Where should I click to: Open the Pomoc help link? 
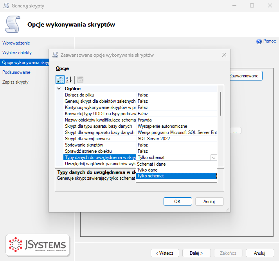pyautogui.click(x=270, y=41)
